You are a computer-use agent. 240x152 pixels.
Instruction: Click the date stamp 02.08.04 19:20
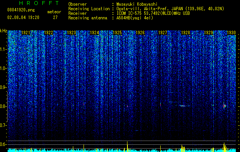click(23, 17)
